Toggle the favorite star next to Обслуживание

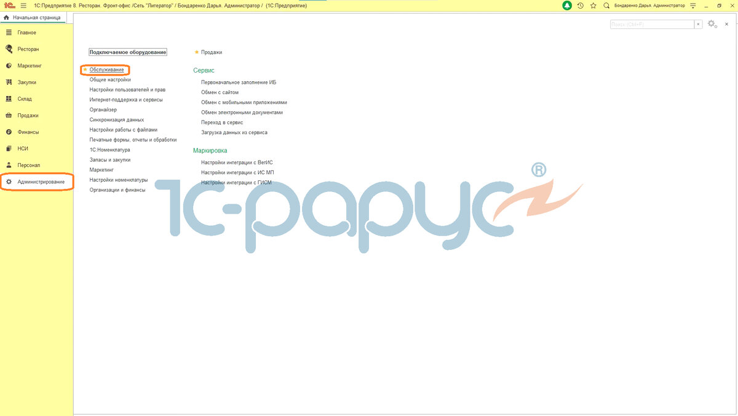point(85,70)
